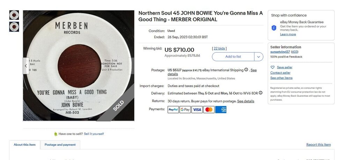349x160 pixels.
Task: Click the PayPal payment icon
Action: (x=173, y=110)
